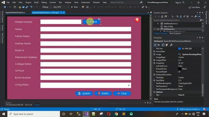This screenshot has width=209, height=117.
Task: Click the Search Solution Explorer input box
Action: 176,20
